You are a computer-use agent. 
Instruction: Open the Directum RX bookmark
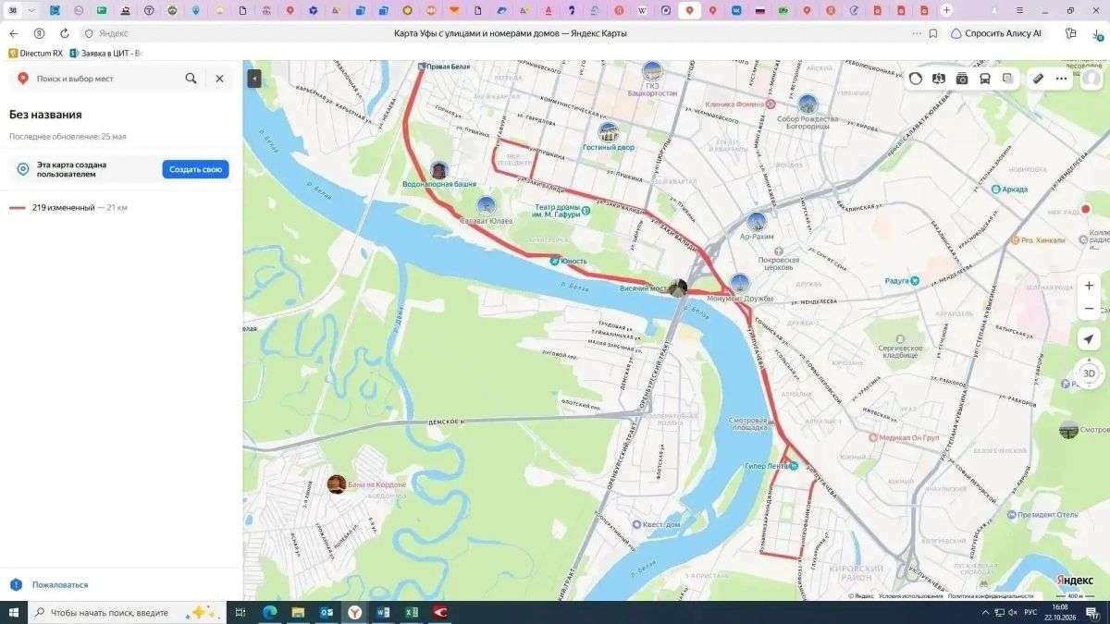pyautogui.click(x=36, y=53)
